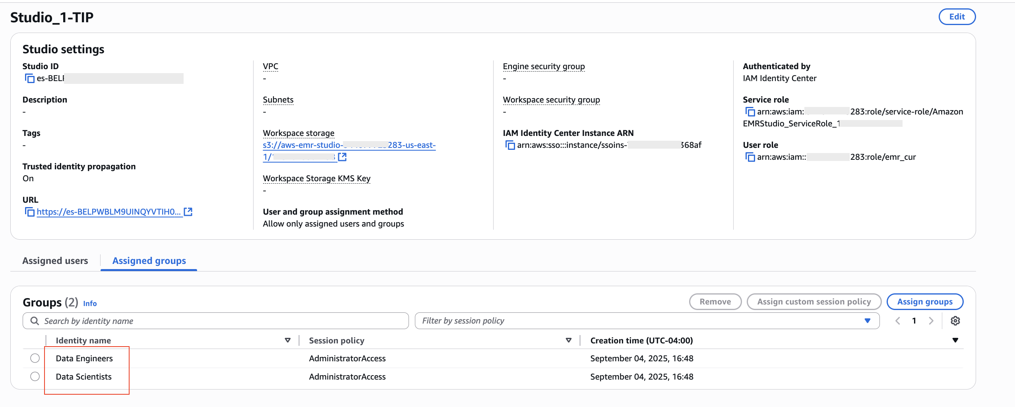The height and width of the screenshot is (407, 1015).
Task: Switch to Assigned groups tab
Action: pos(149,261)
